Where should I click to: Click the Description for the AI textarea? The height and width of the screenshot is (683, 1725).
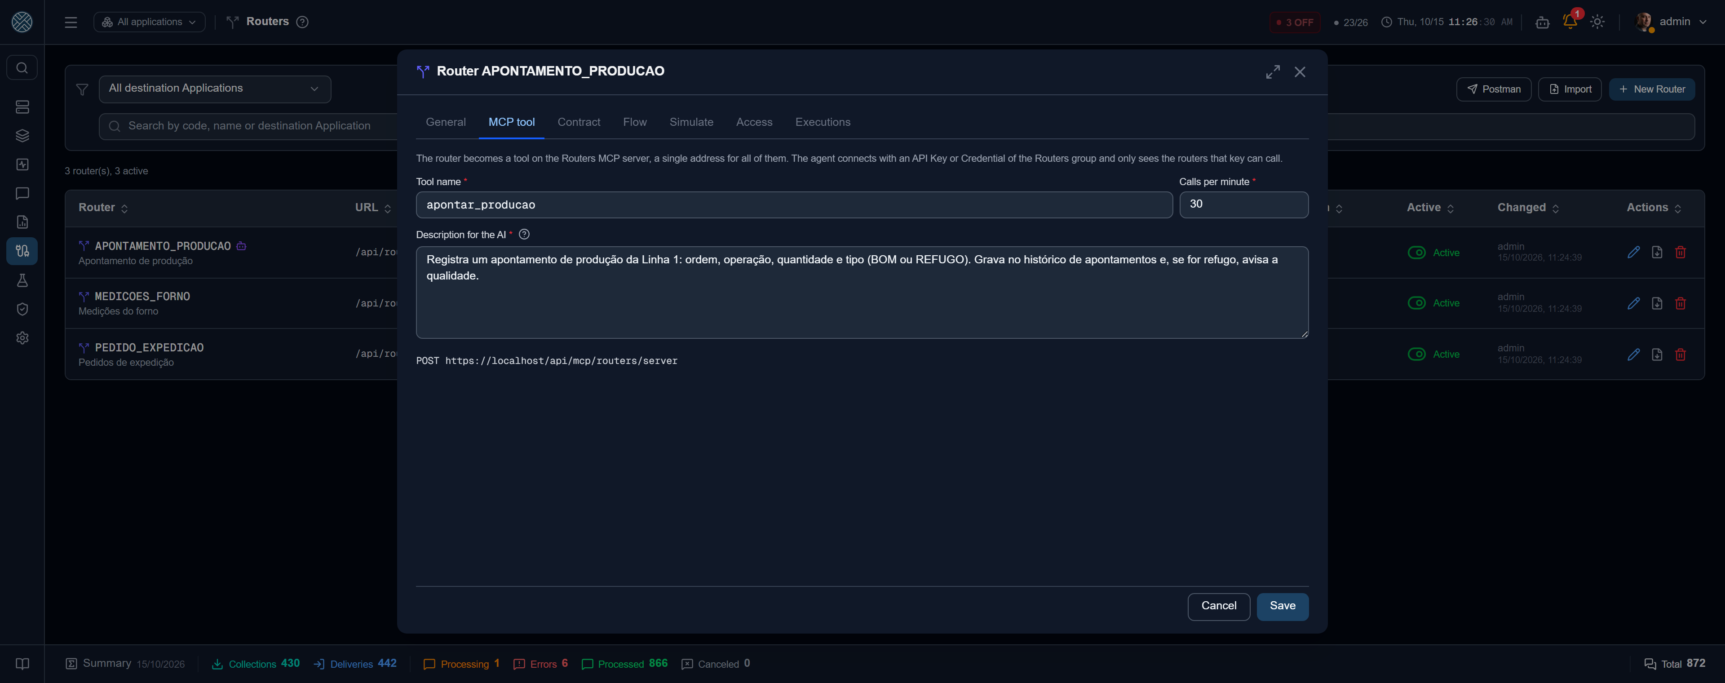862,293
